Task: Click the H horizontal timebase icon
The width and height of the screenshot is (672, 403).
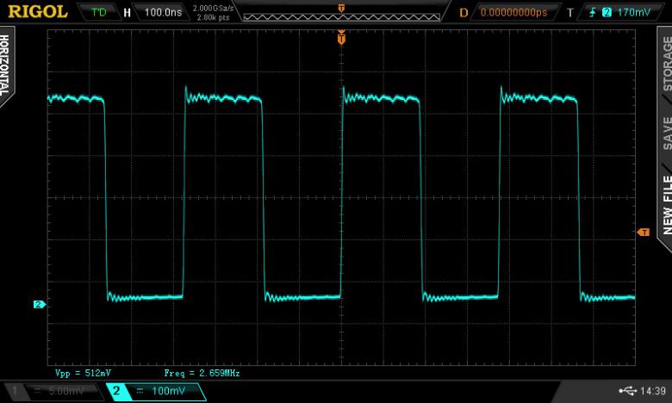Action: coord(128,12)
